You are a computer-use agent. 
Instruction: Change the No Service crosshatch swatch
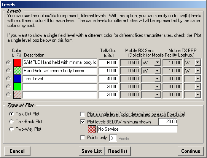click(x=92, y=129)
